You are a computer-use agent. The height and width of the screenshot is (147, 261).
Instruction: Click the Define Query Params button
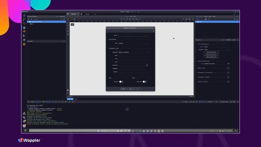pyautogui.click(x=211, y=54)
